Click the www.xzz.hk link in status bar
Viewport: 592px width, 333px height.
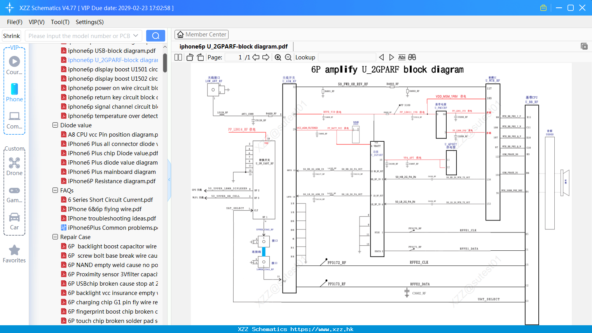(x=322, y=329)
